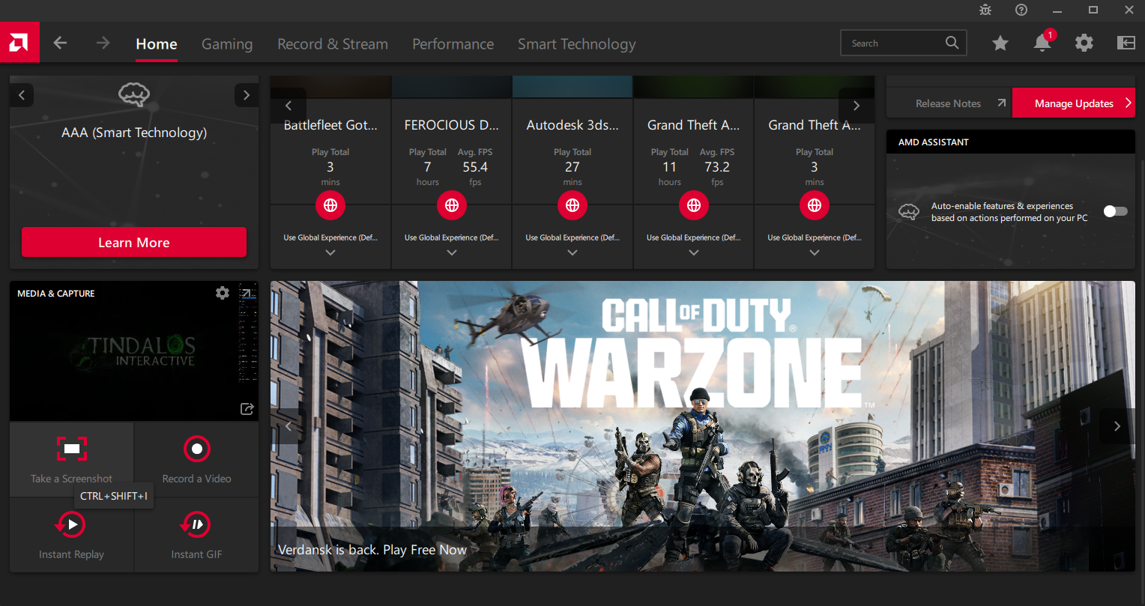
Task: Open the Record & Stream tab
Action: click(x=333, y=44)
